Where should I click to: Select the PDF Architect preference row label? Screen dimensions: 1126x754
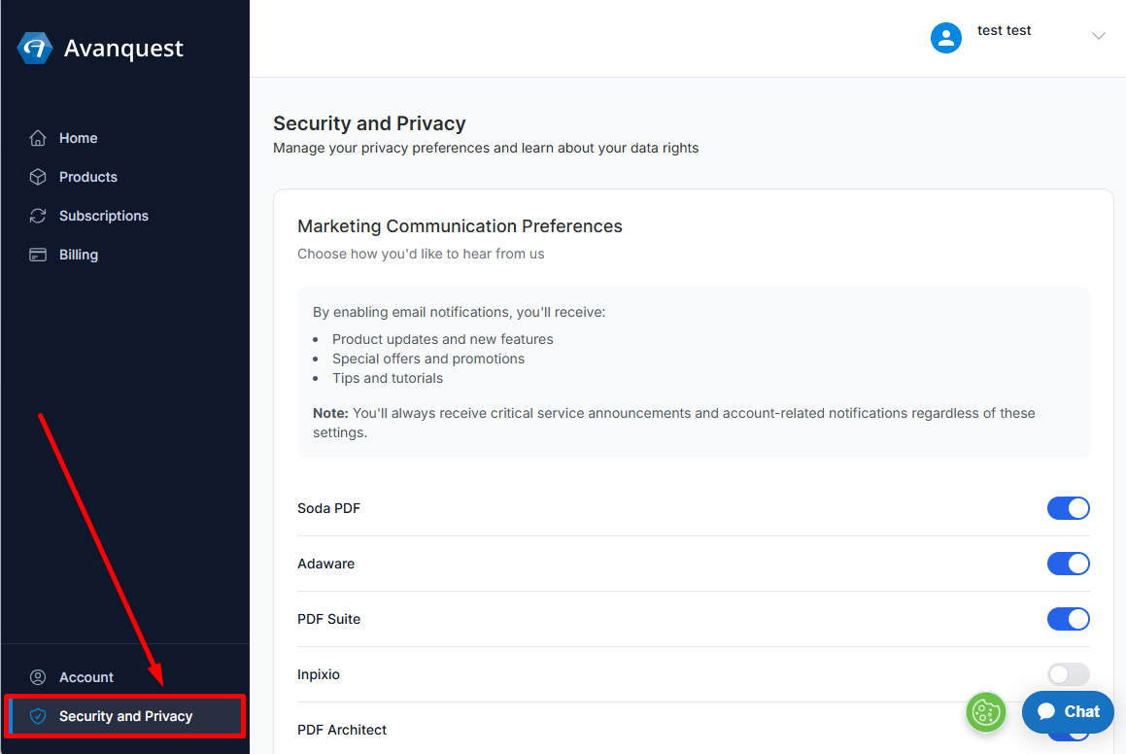[342, 730]
